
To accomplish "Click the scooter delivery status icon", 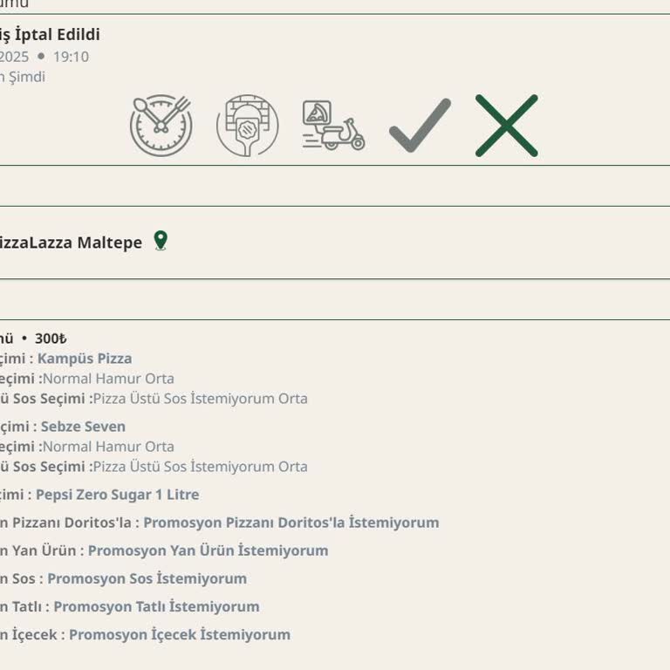I will point(334,126).
